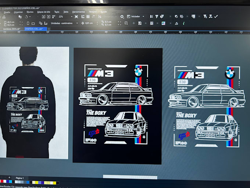Toggle the Show rulers icon
This screenshot has height=188, width=250.
point(83,17)
